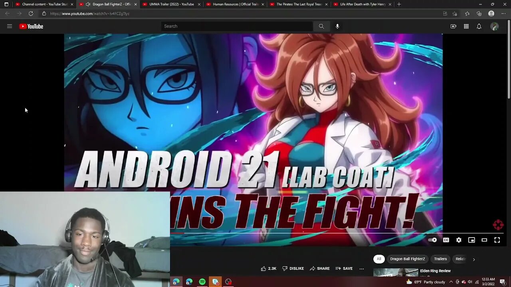This screenshot has width=511, height=287.
Task: Open browser Collections icon
Action: point(479,14)
